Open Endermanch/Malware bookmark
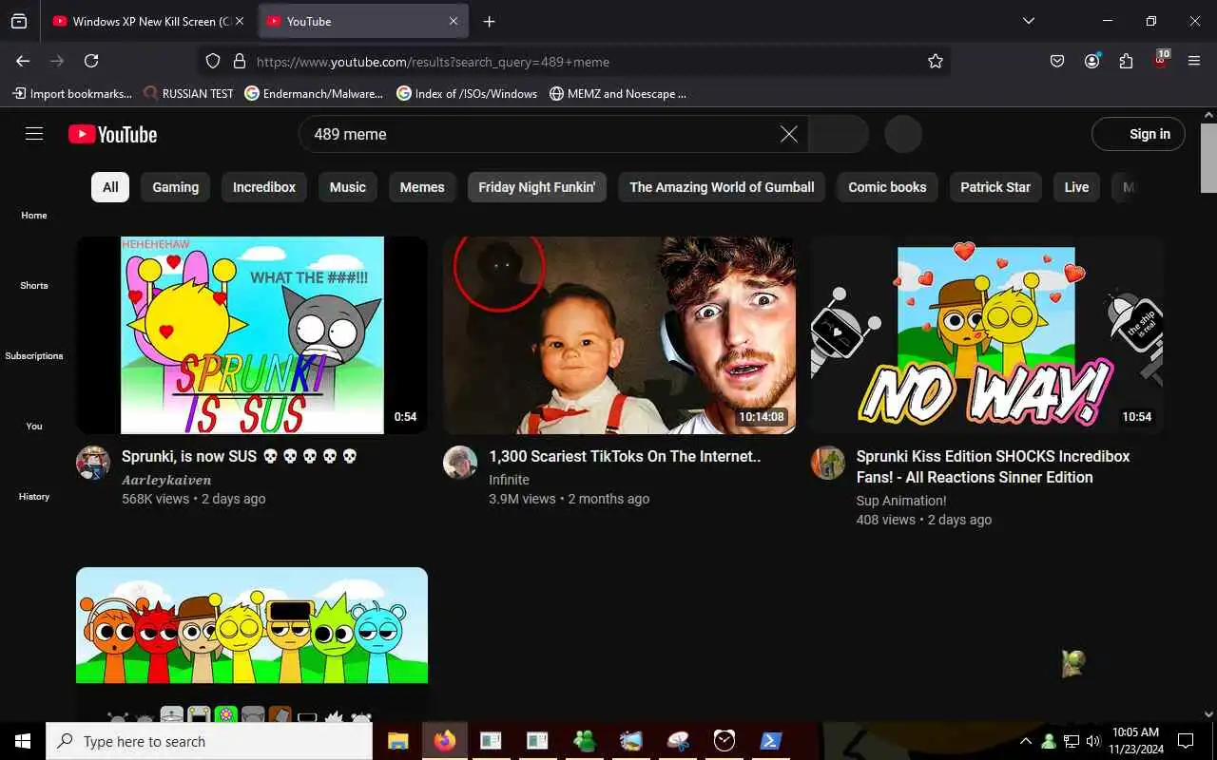Viewport: 1217px width, 760px height. tap(314, 93)
